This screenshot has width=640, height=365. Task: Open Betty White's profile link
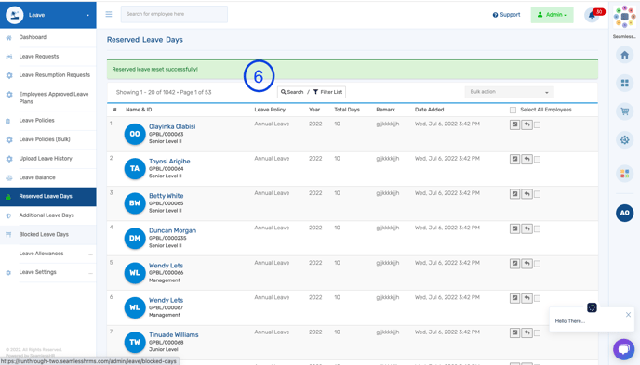coord(166,196)
